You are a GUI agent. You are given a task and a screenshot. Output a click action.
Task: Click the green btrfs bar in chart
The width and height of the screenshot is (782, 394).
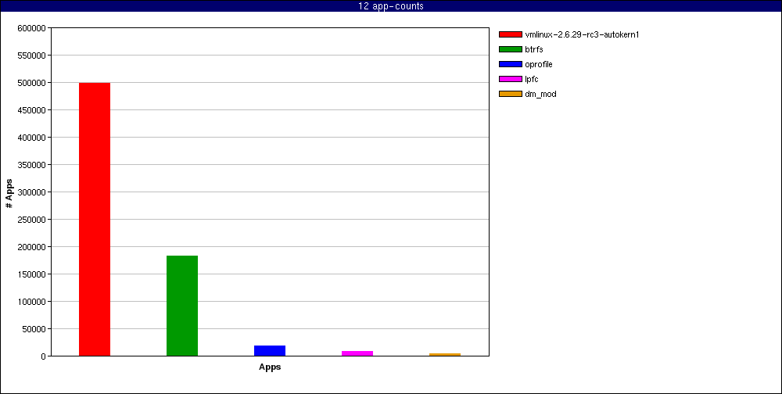click(182, 306)
